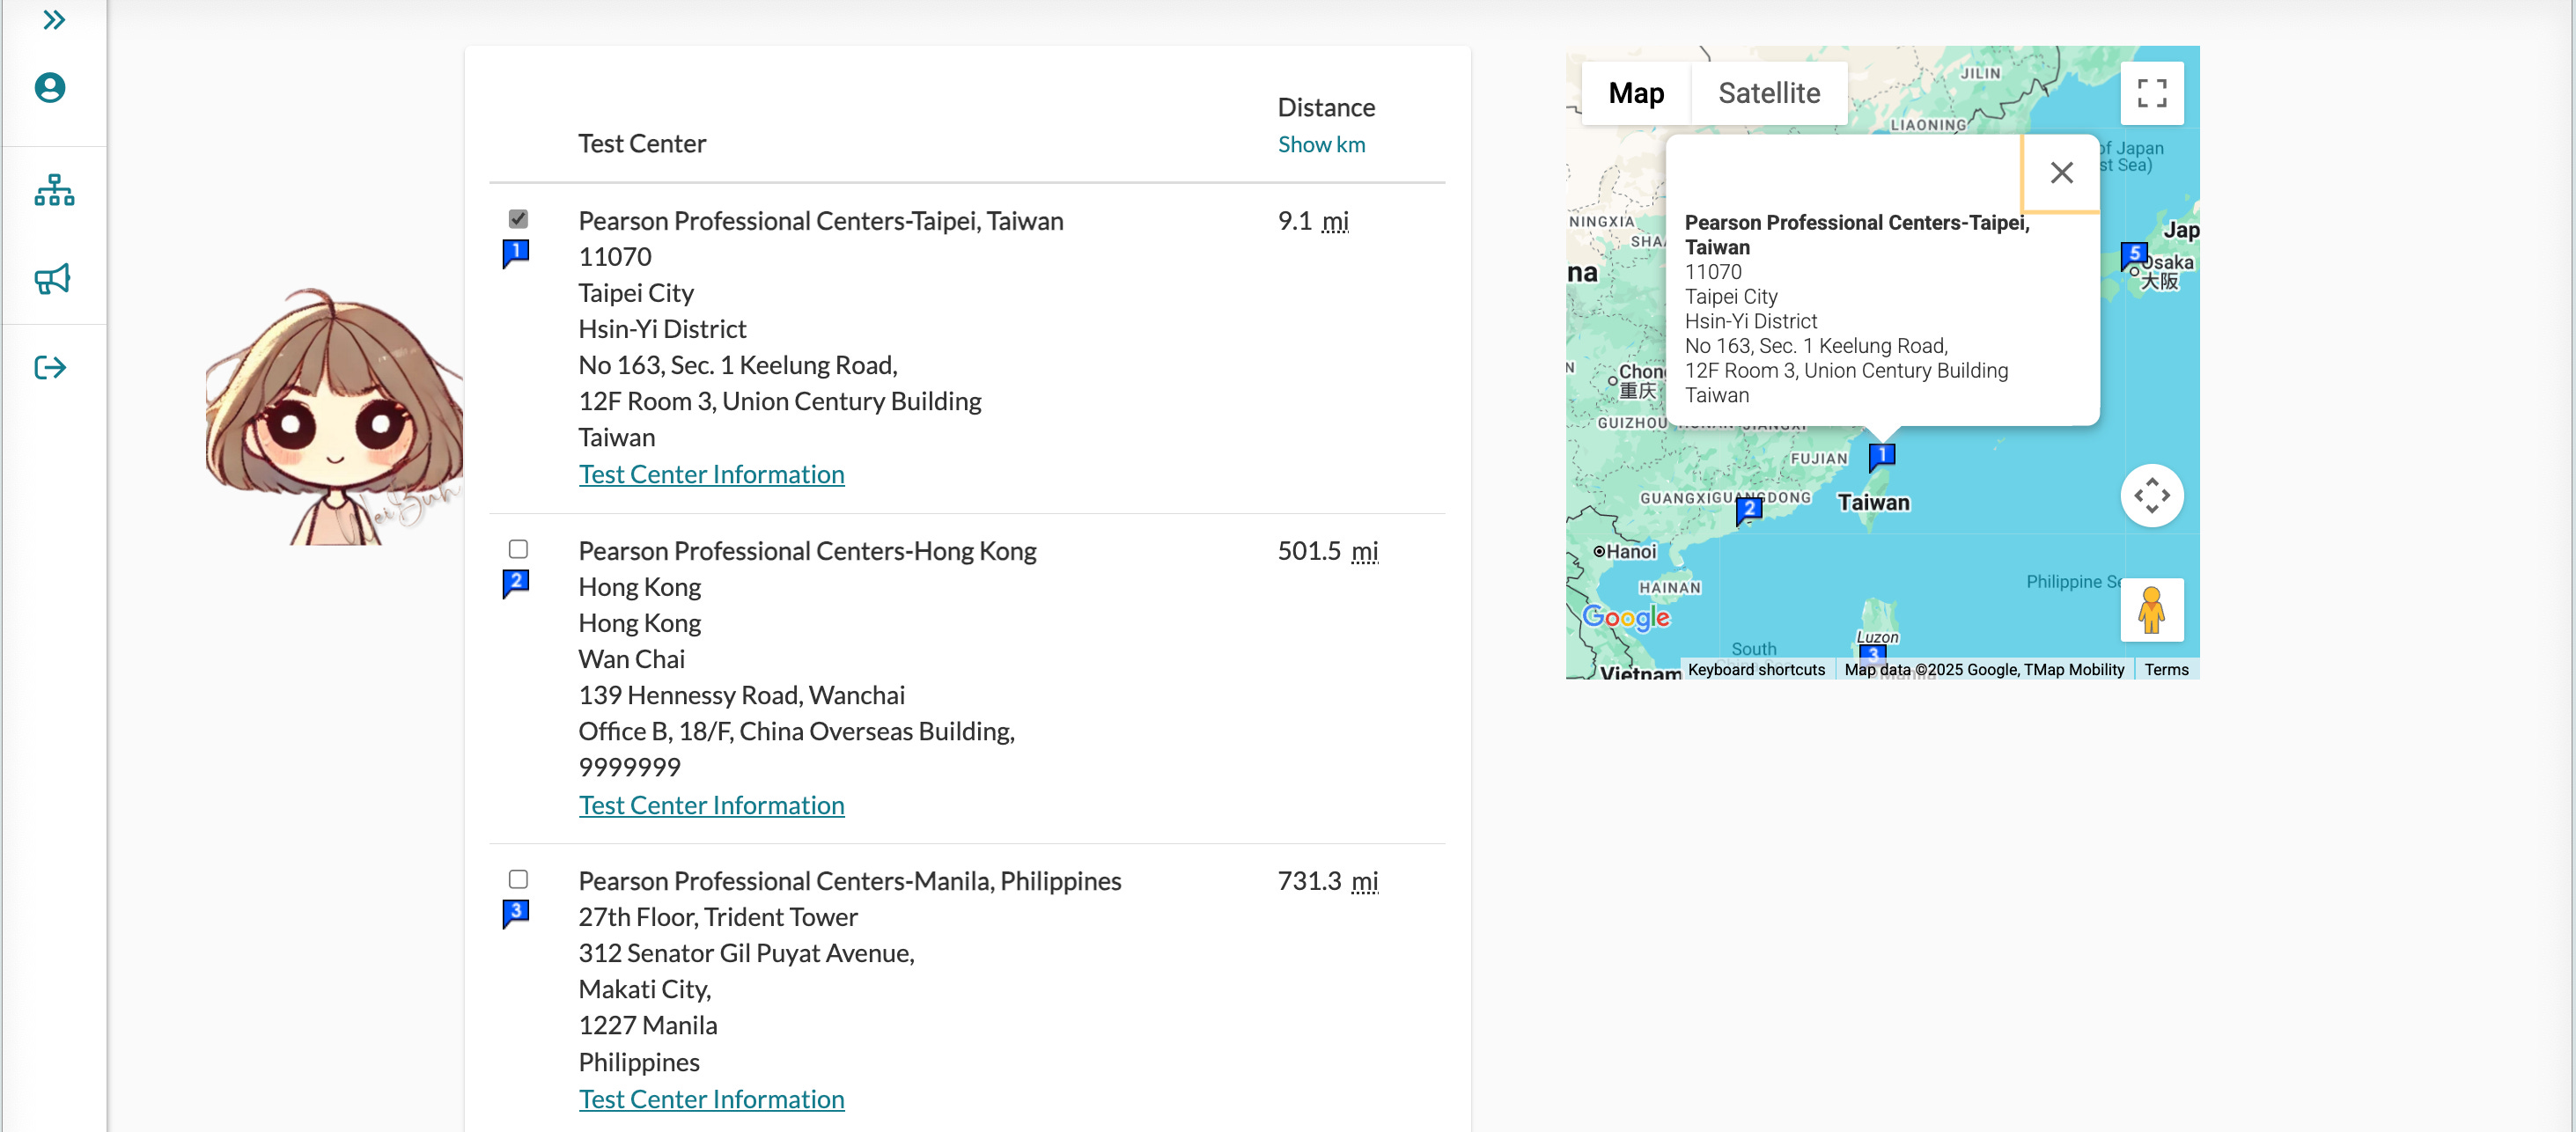Click the organization hierarchy sidebar icon
Image resolution: width=2576 pixels, height=1132 pixels.
click(54, 190)
